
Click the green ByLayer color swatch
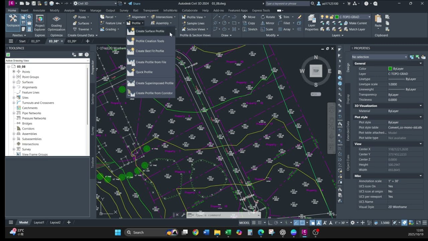[x=390, y=69]
